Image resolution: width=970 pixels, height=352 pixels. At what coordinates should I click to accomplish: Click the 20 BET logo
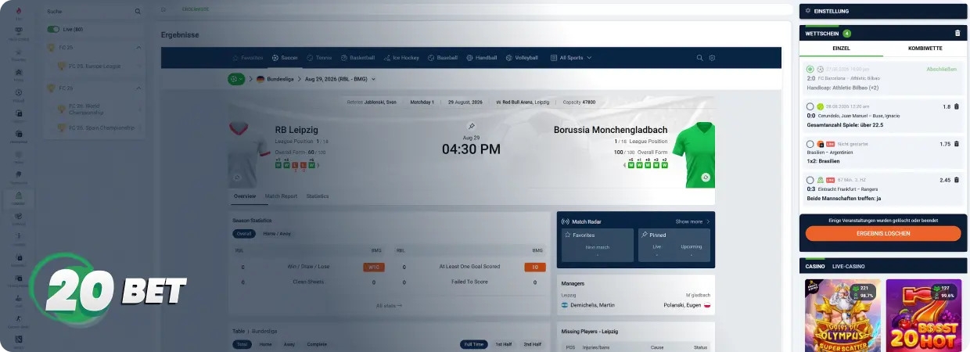point(108,289)
